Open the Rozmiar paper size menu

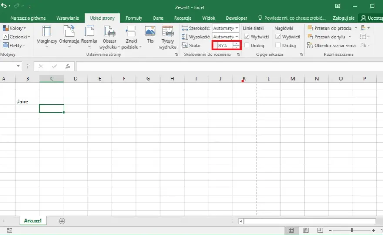pos(89,37)
